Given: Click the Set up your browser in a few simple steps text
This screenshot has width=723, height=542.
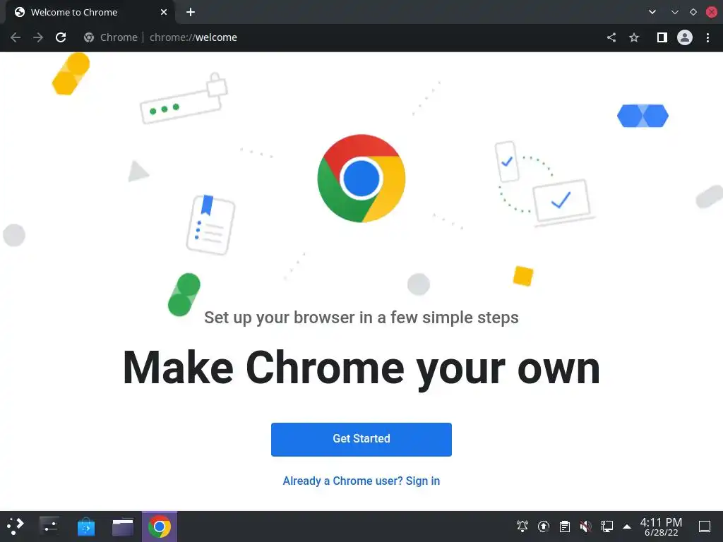Looking at the screenshot, I should tap(361, 318).
